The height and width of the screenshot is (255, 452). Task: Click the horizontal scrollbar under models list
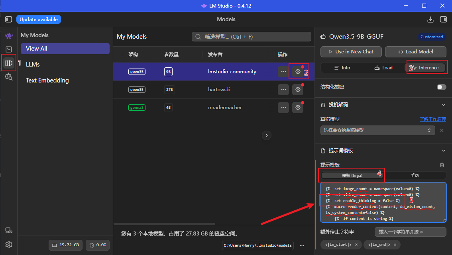pyautogui.click(x=164, y=224)
